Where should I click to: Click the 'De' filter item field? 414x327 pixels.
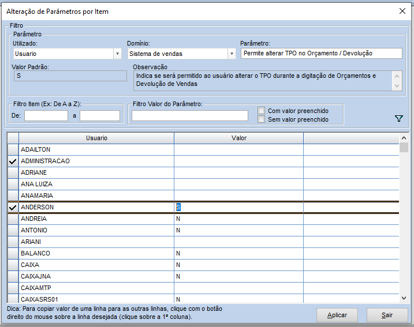46,116
